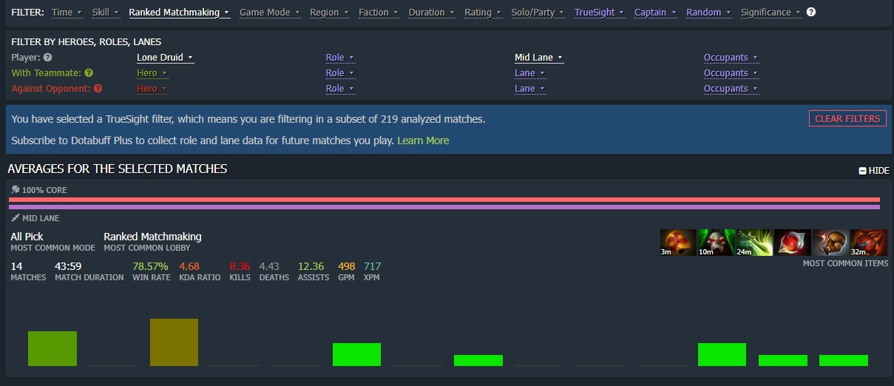The width and height of the screenshot is (894, 386).
Task: Open the With Teammate Role dropdown
Action: coord(340,73)
